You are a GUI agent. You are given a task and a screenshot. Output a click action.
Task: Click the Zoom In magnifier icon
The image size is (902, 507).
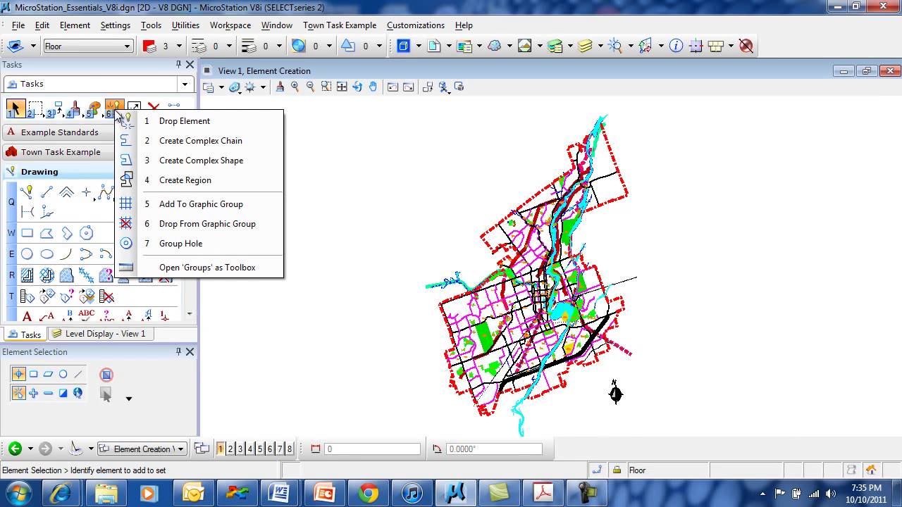point(295,87)
